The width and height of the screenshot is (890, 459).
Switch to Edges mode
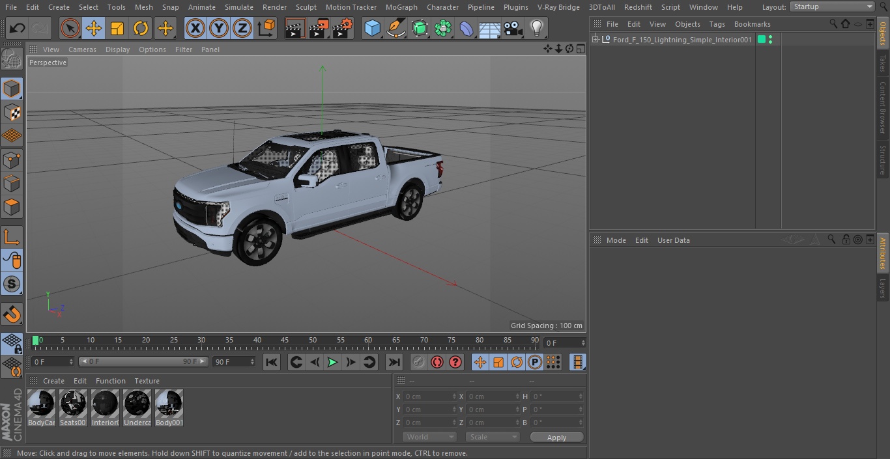coord(12,183)
